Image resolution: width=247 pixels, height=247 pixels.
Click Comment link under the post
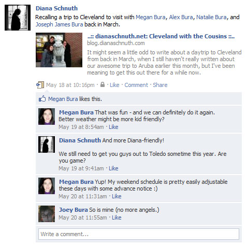click(136, 85)
